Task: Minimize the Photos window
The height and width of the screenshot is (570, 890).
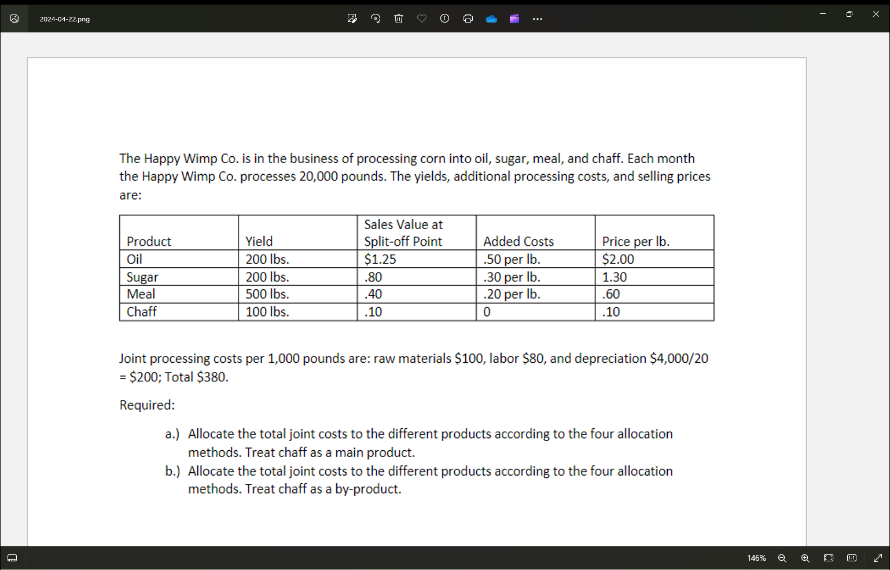Action: (x=822, y=14)
